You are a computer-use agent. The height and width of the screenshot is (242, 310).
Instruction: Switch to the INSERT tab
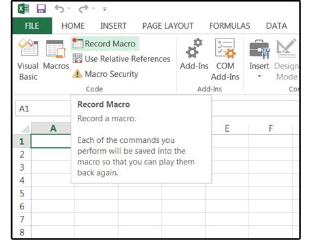tap(113, 26)
